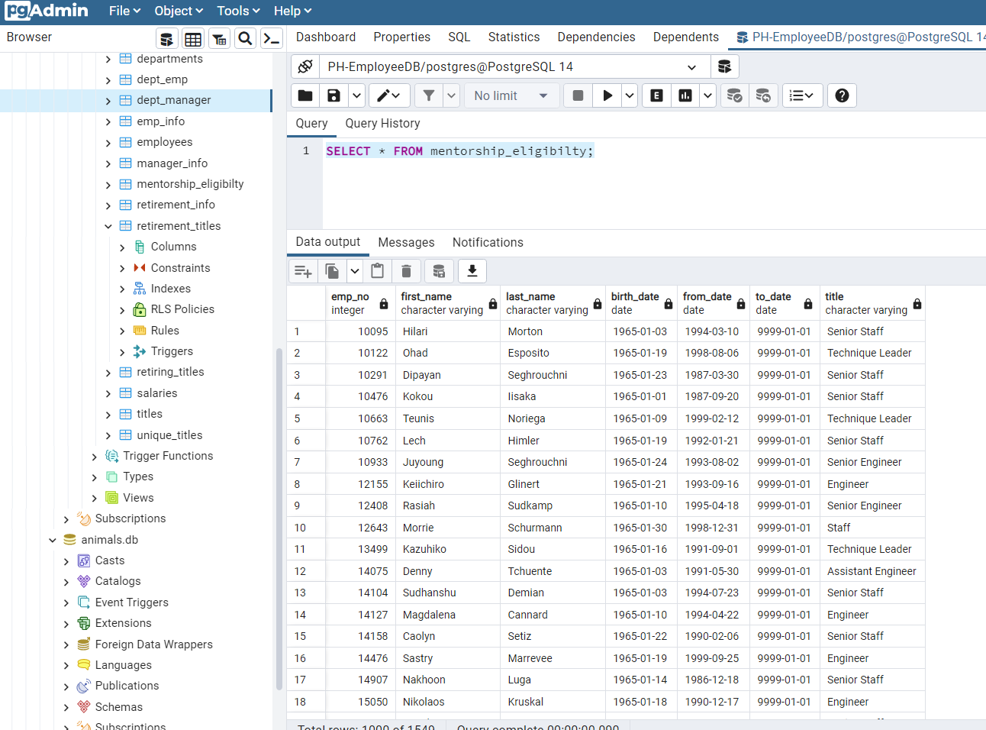This screenshot has height=730, width=986.
Task: Toggle connection status icon beside PH-EmployeeDB
Action: point(305,66)
